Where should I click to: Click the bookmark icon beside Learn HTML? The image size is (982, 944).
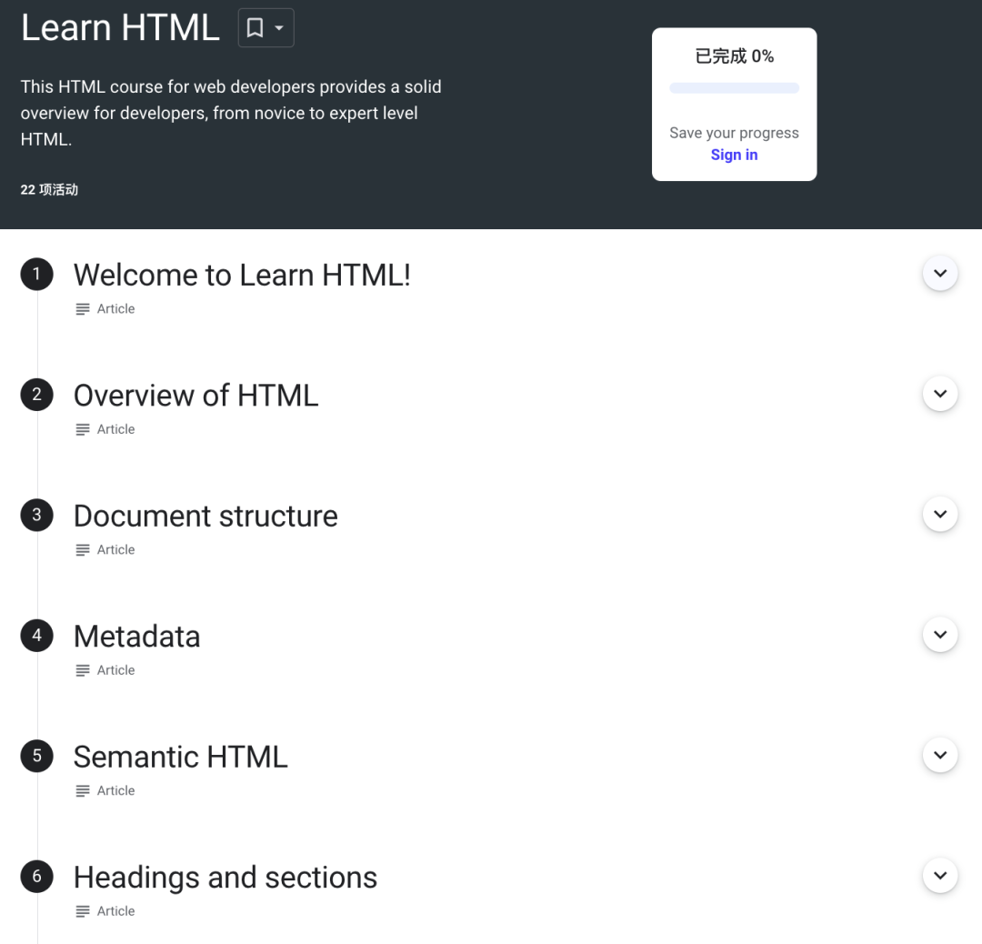pyautogui.click(x=255, y=27)
